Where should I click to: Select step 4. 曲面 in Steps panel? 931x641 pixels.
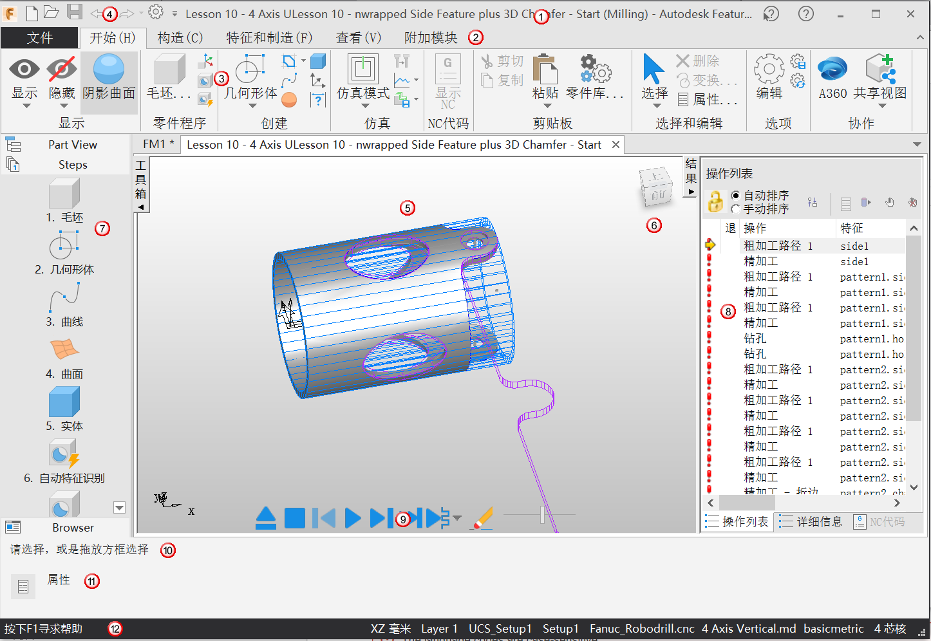point(64,358)
